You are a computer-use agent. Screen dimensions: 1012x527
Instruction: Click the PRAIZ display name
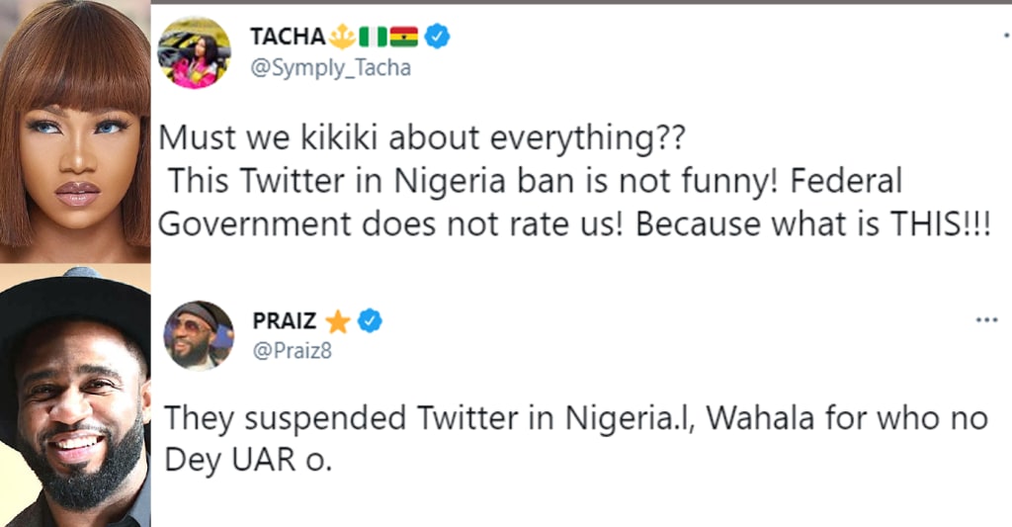[x=284, y=321]
